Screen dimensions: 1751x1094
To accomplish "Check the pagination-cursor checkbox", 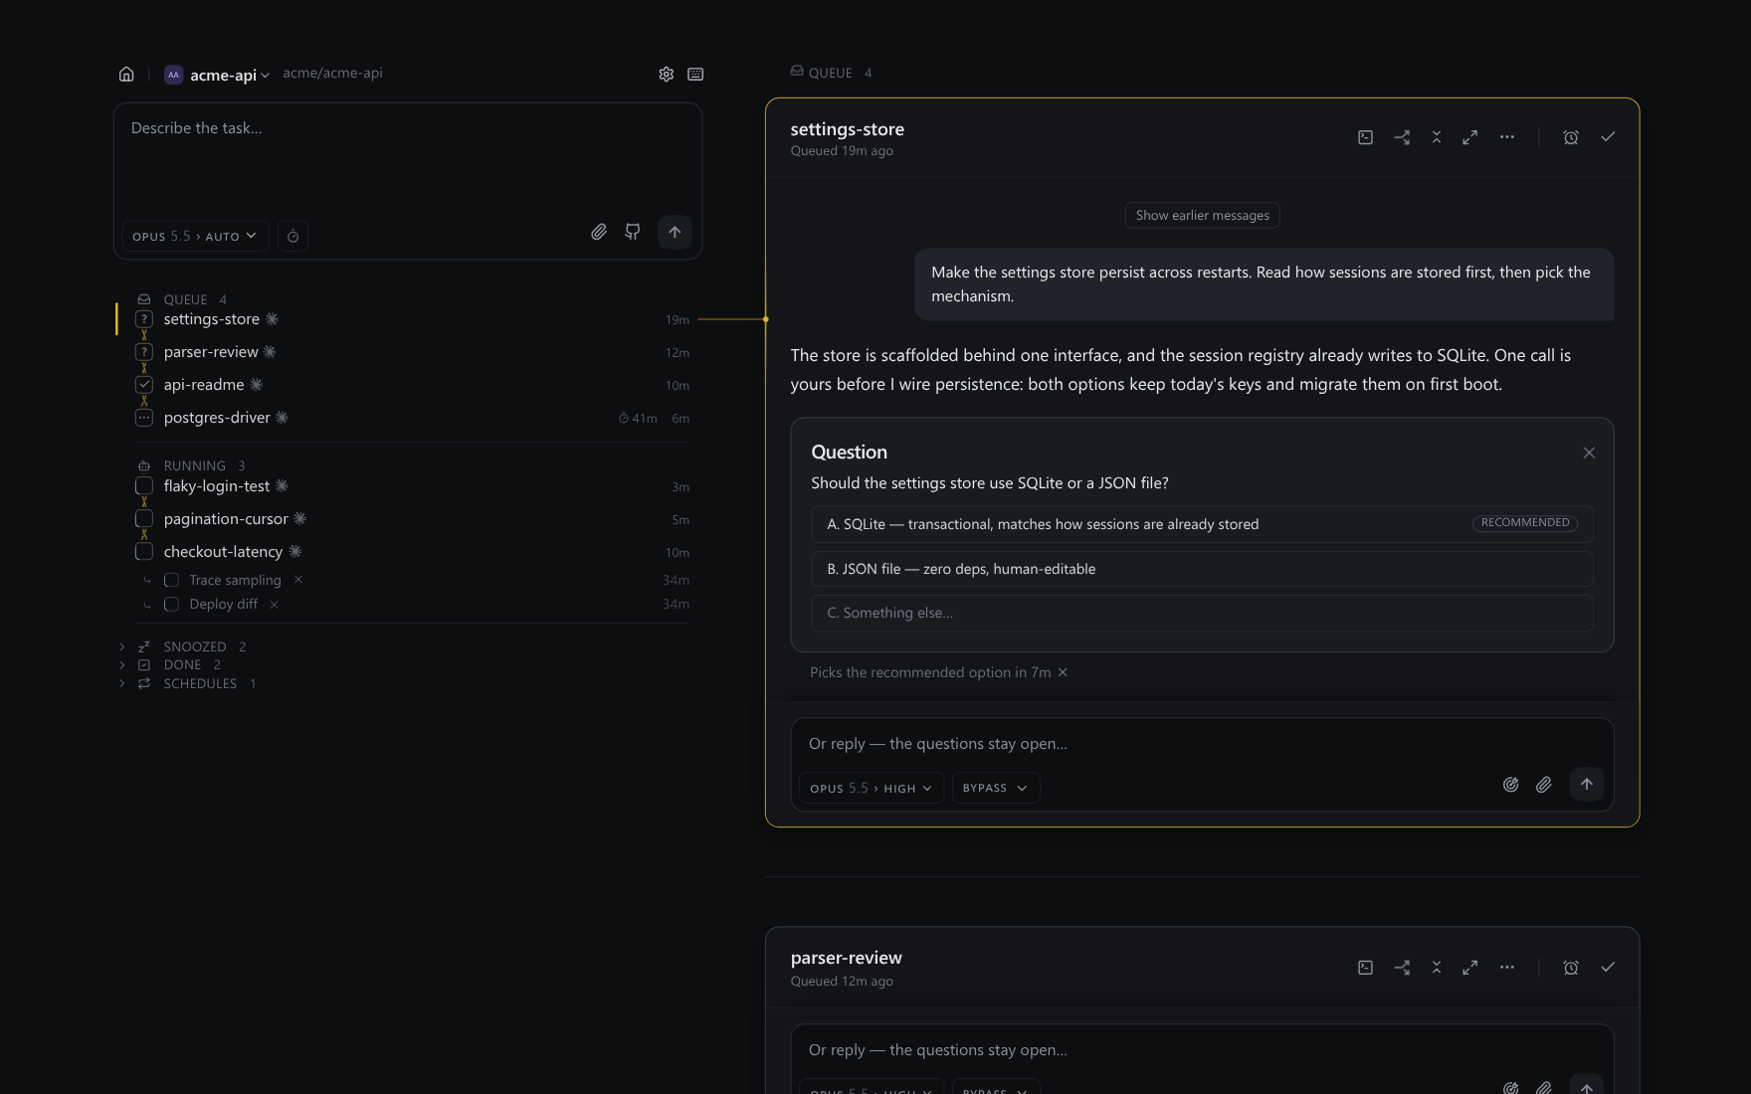I will (x=144, y=519).
